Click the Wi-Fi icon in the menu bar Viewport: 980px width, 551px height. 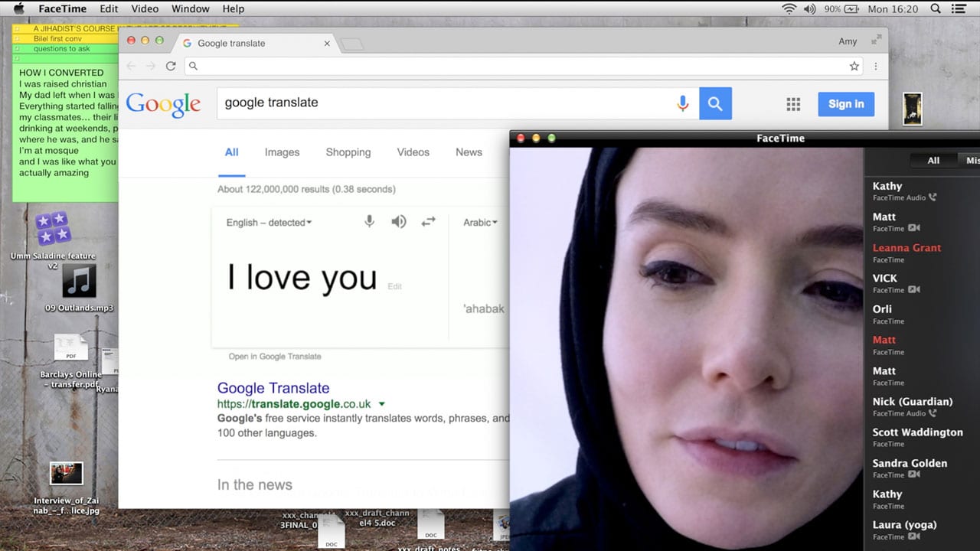[x=789, y=8]
